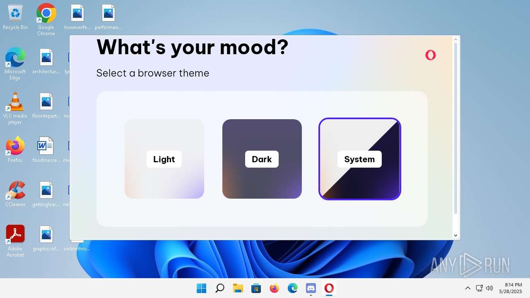The width and height of the screenshot is (530, 298).
Task: Expand the hidden system tray icons
Action: [467, 288]
